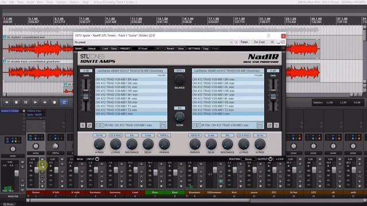
Task: Open the '2 in 2 out' pin routing
Action: [x=259, y=42]
